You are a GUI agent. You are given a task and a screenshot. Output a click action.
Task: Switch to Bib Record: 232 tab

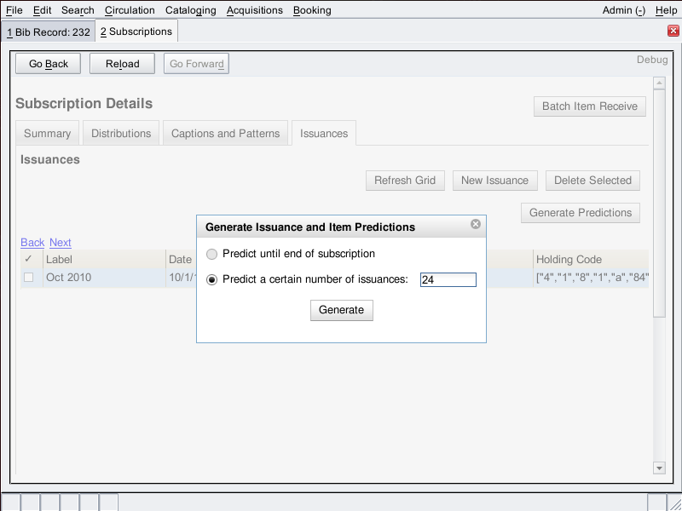point(49,32)
